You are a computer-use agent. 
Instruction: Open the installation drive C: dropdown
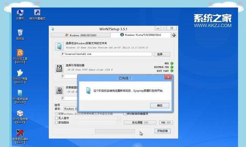(x=69, y=98)
